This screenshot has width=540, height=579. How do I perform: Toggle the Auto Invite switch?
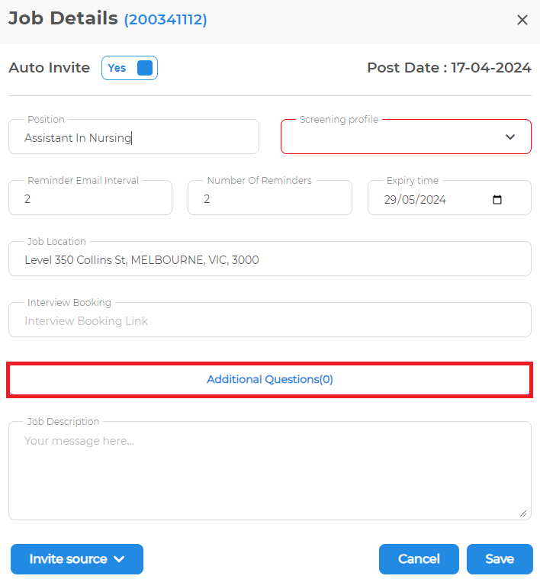pos(130,68)
